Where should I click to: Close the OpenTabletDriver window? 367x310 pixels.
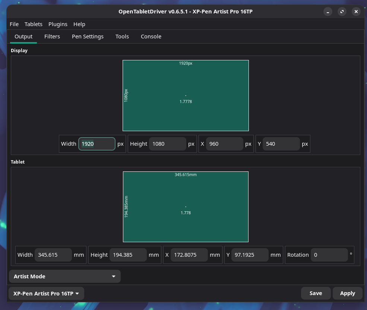click(x=356, y=12)
